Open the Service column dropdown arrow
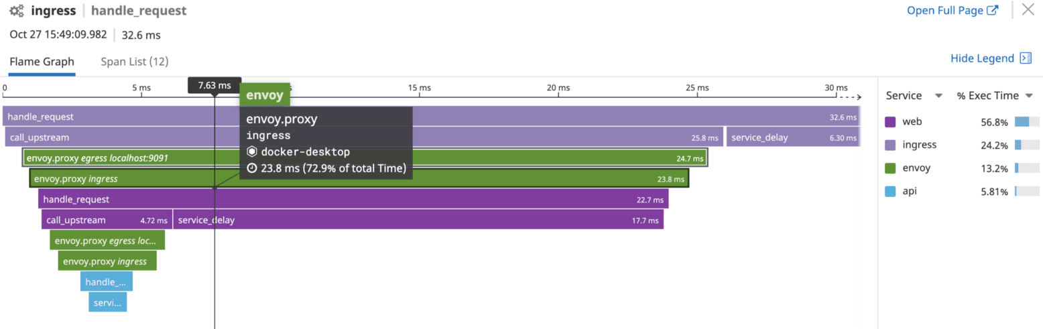Viewport: 1043px width, 329px height. (x=939, y=96)
